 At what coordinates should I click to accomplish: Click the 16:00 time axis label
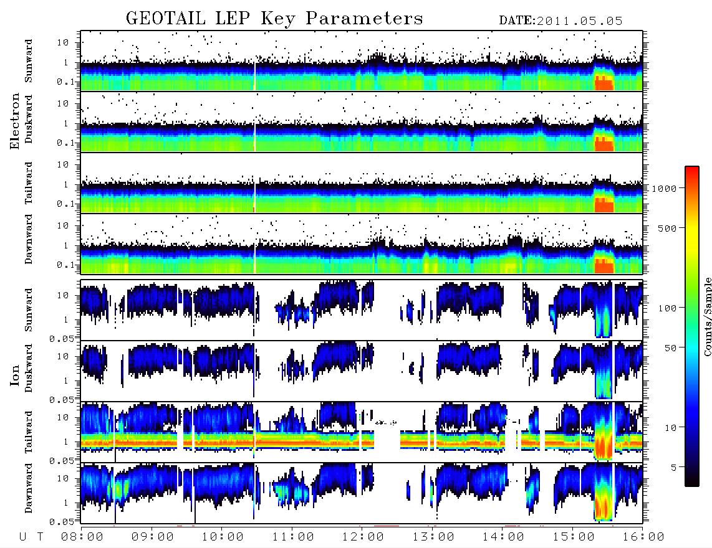tap(643, 537)
